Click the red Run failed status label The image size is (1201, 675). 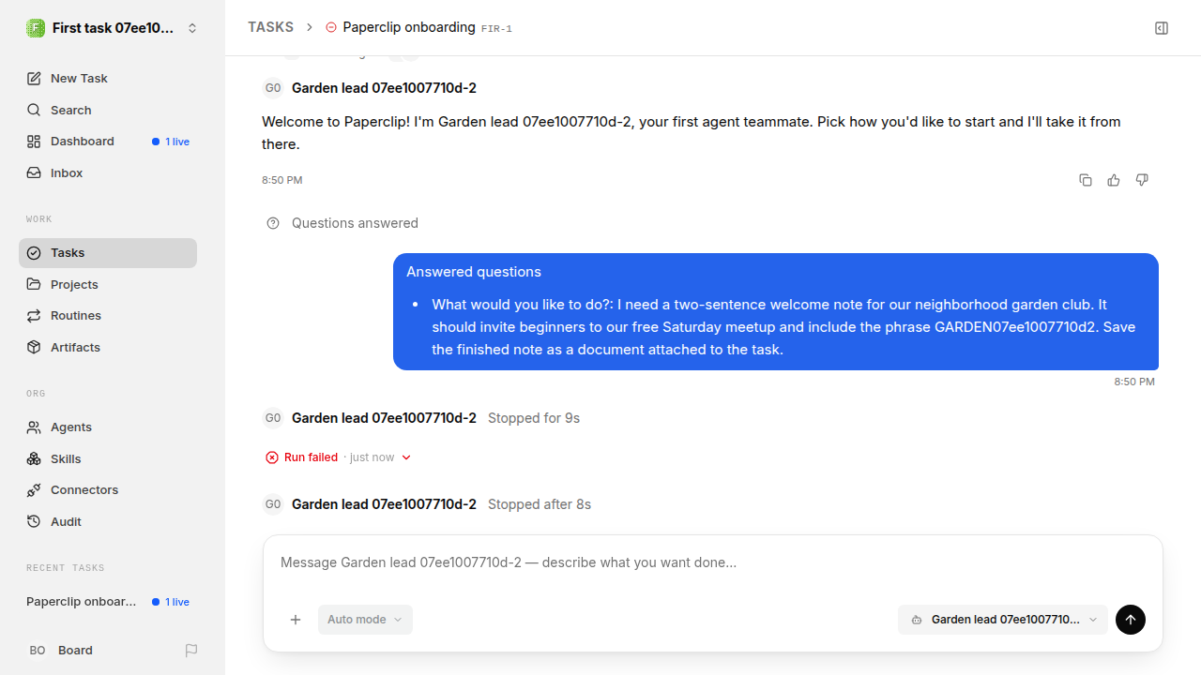[x=311, y=457]
